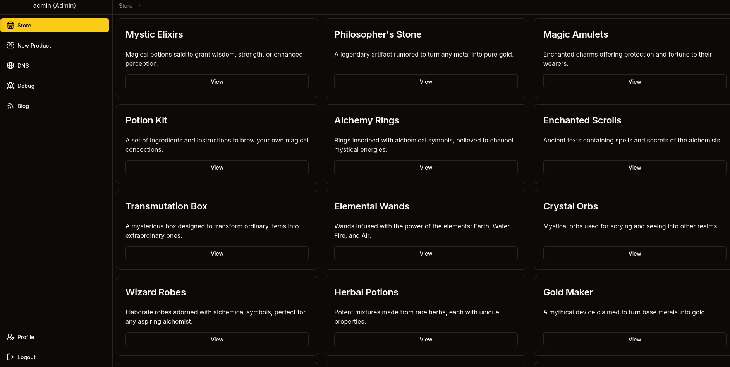730x367 pixels.
Task: Expand the breadcrumb chevron next to Store
Action: click(139, 5)
